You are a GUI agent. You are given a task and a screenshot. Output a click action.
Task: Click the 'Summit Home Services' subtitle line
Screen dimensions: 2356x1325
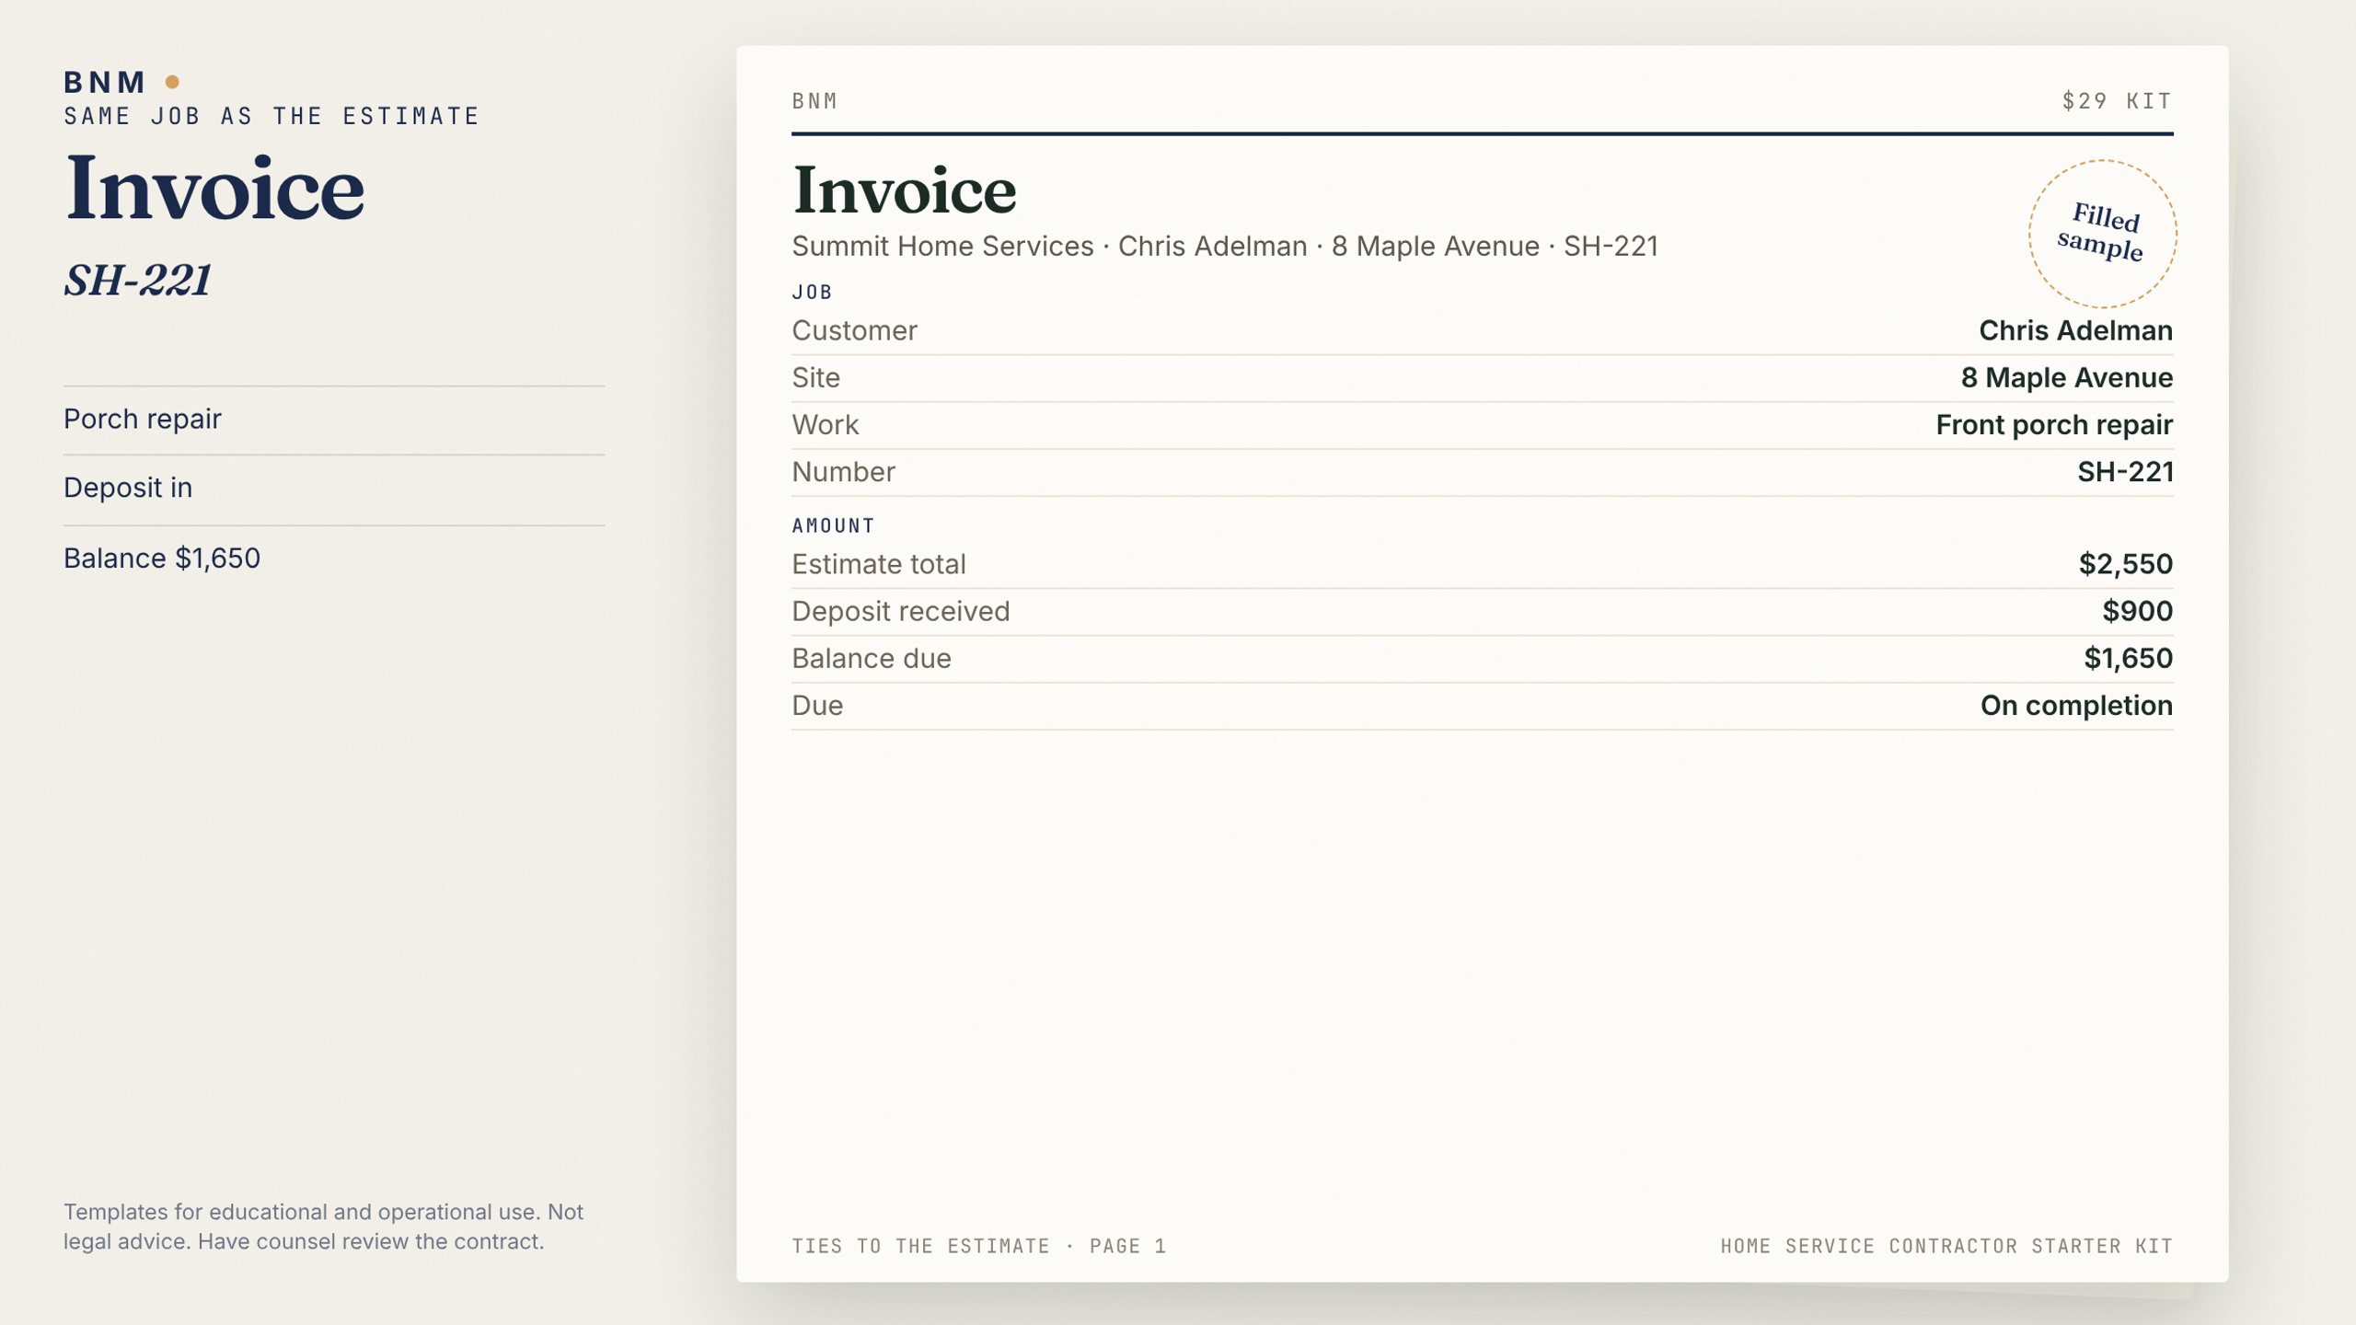(1225, 247)
